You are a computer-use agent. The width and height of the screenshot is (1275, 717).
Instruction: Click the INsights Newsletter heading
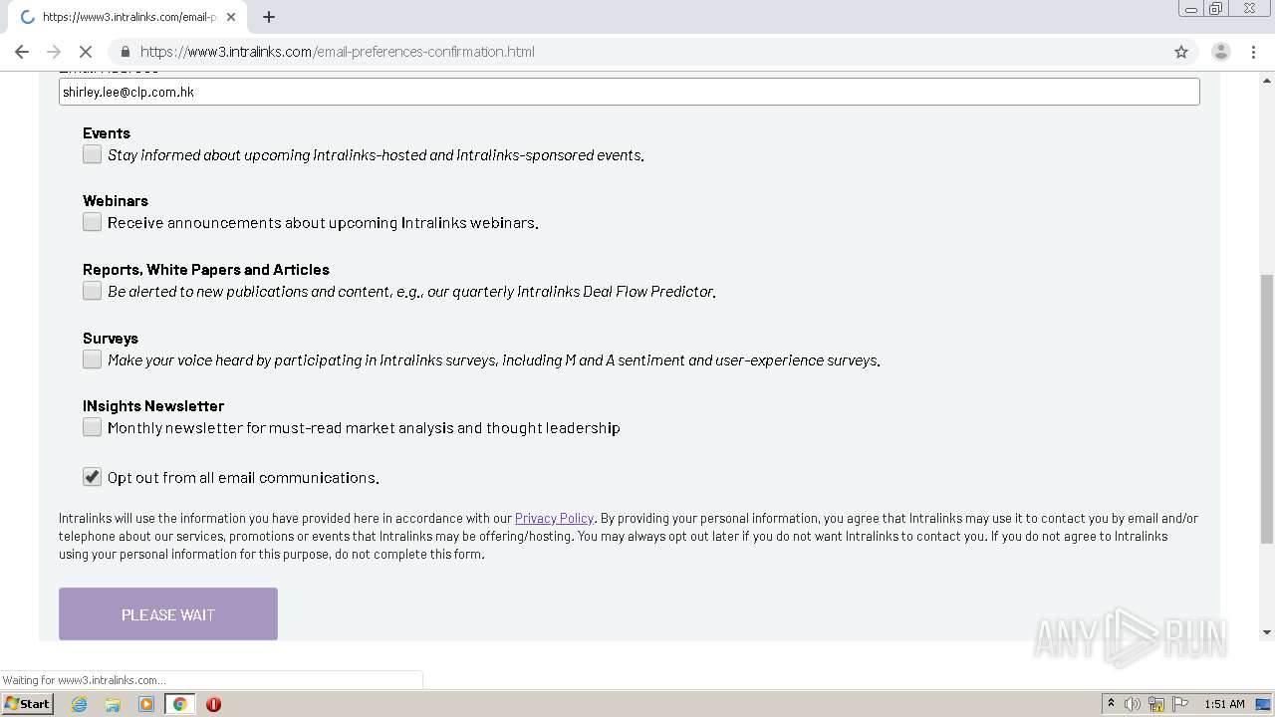click(153, 405)
